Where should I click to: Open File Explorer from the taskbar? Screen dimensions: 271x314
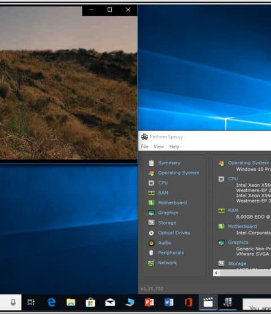tap(71, 302)
